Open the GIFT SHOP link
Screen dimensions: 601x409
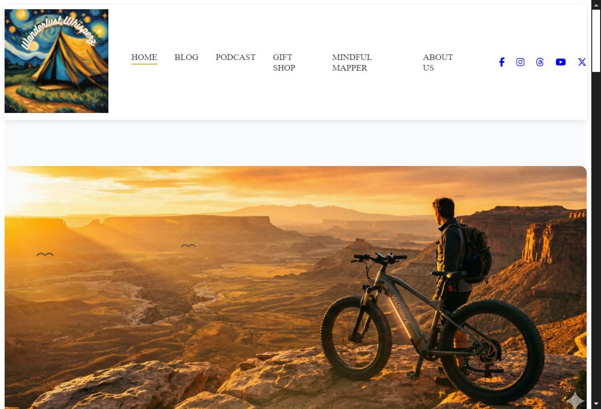284,62
